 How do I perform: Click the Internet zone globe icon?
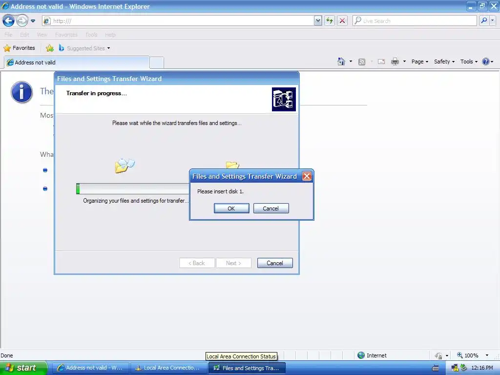click(361, 355)
